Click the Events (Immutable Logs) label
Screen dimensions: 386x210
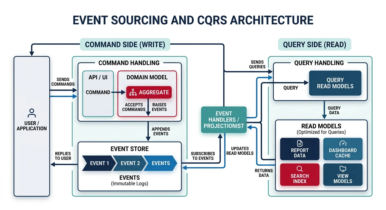coord(129,180)
